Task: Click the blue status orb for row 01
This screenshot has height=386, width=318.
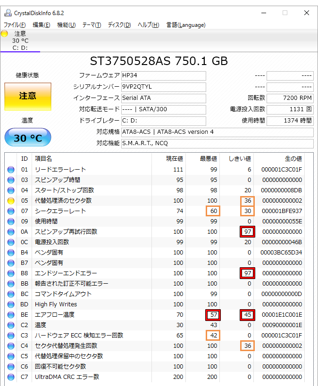Action: (x=10, y=170)
